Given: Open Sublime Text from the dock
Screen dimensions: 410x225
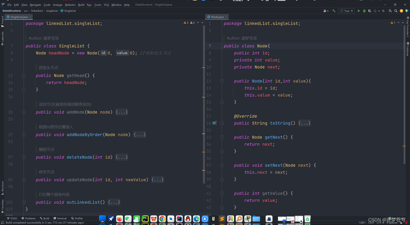Looking at the screenshot, I should pyautogui.click(x=222, y=219).
